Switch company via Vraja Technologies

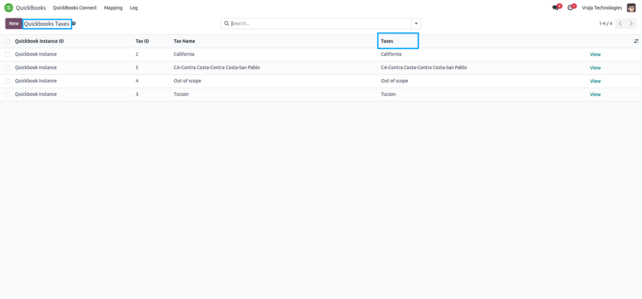(x=602, y=8)
